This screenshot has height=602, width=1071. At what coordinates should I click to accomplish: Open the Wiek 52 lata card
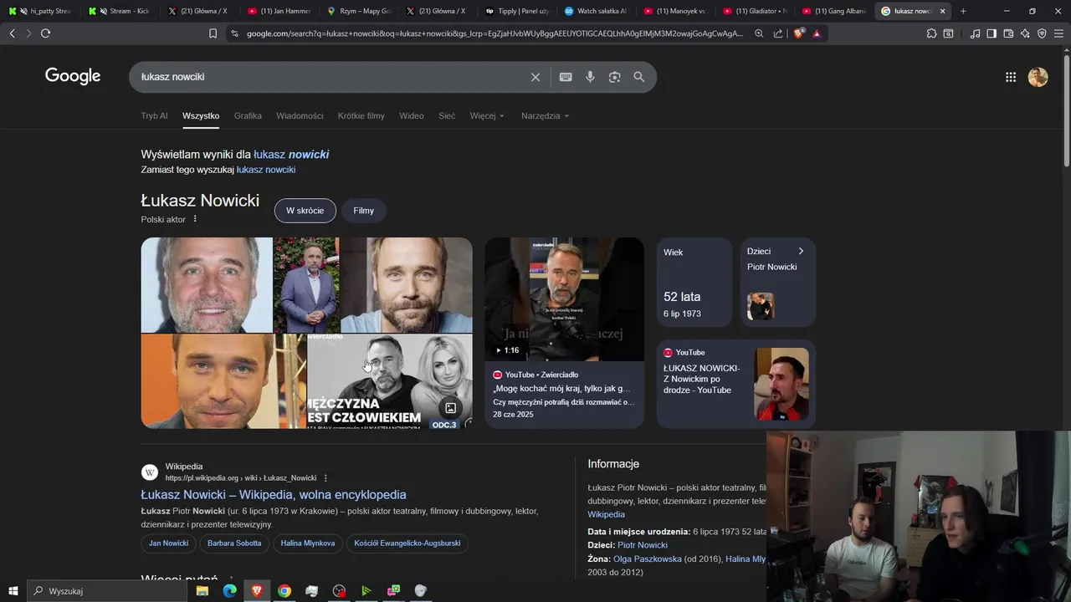pyautogui.click(x=694, y=282)
